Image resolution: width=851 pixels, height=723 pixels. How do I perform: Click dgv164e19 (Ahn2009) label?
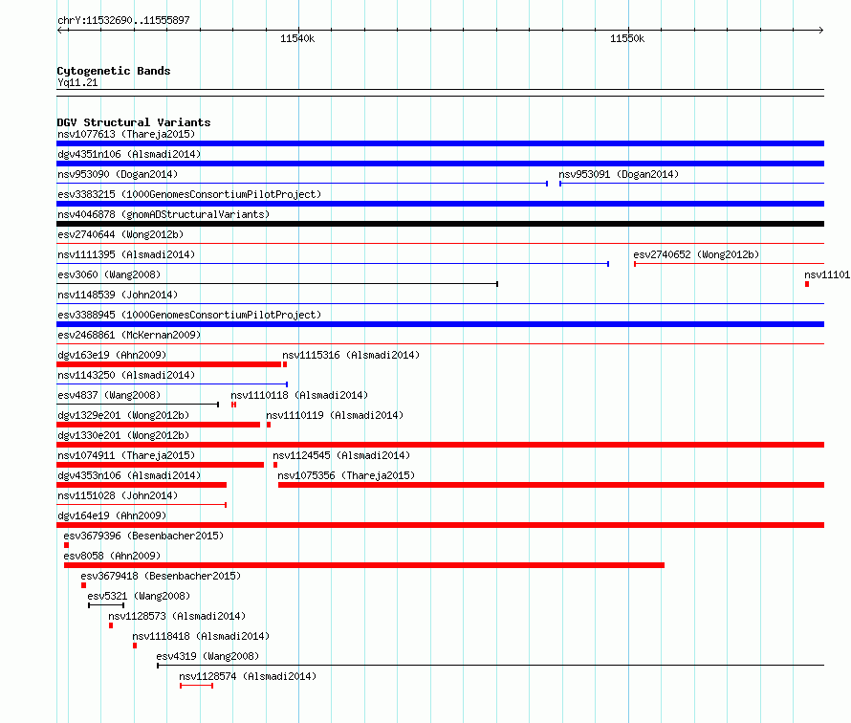pos(112,515)
